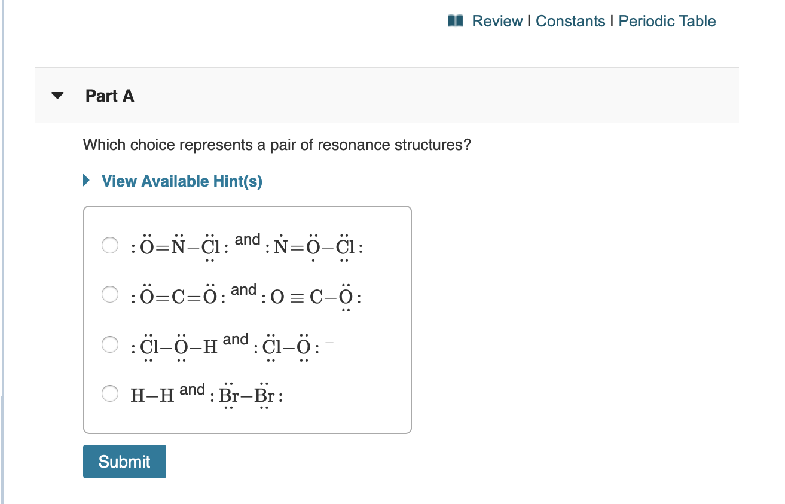Click the O=C=O Lewis structure
This screenshot has width=785, height=504.
(x=177, y=297)
